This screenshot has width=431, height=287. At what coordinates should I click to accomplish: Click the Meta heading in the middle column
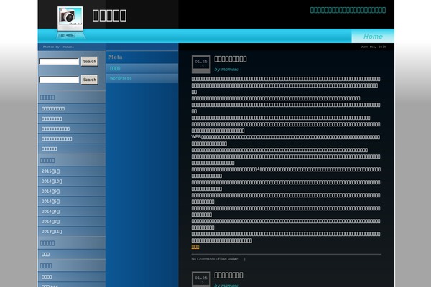(x=116, y=57)
